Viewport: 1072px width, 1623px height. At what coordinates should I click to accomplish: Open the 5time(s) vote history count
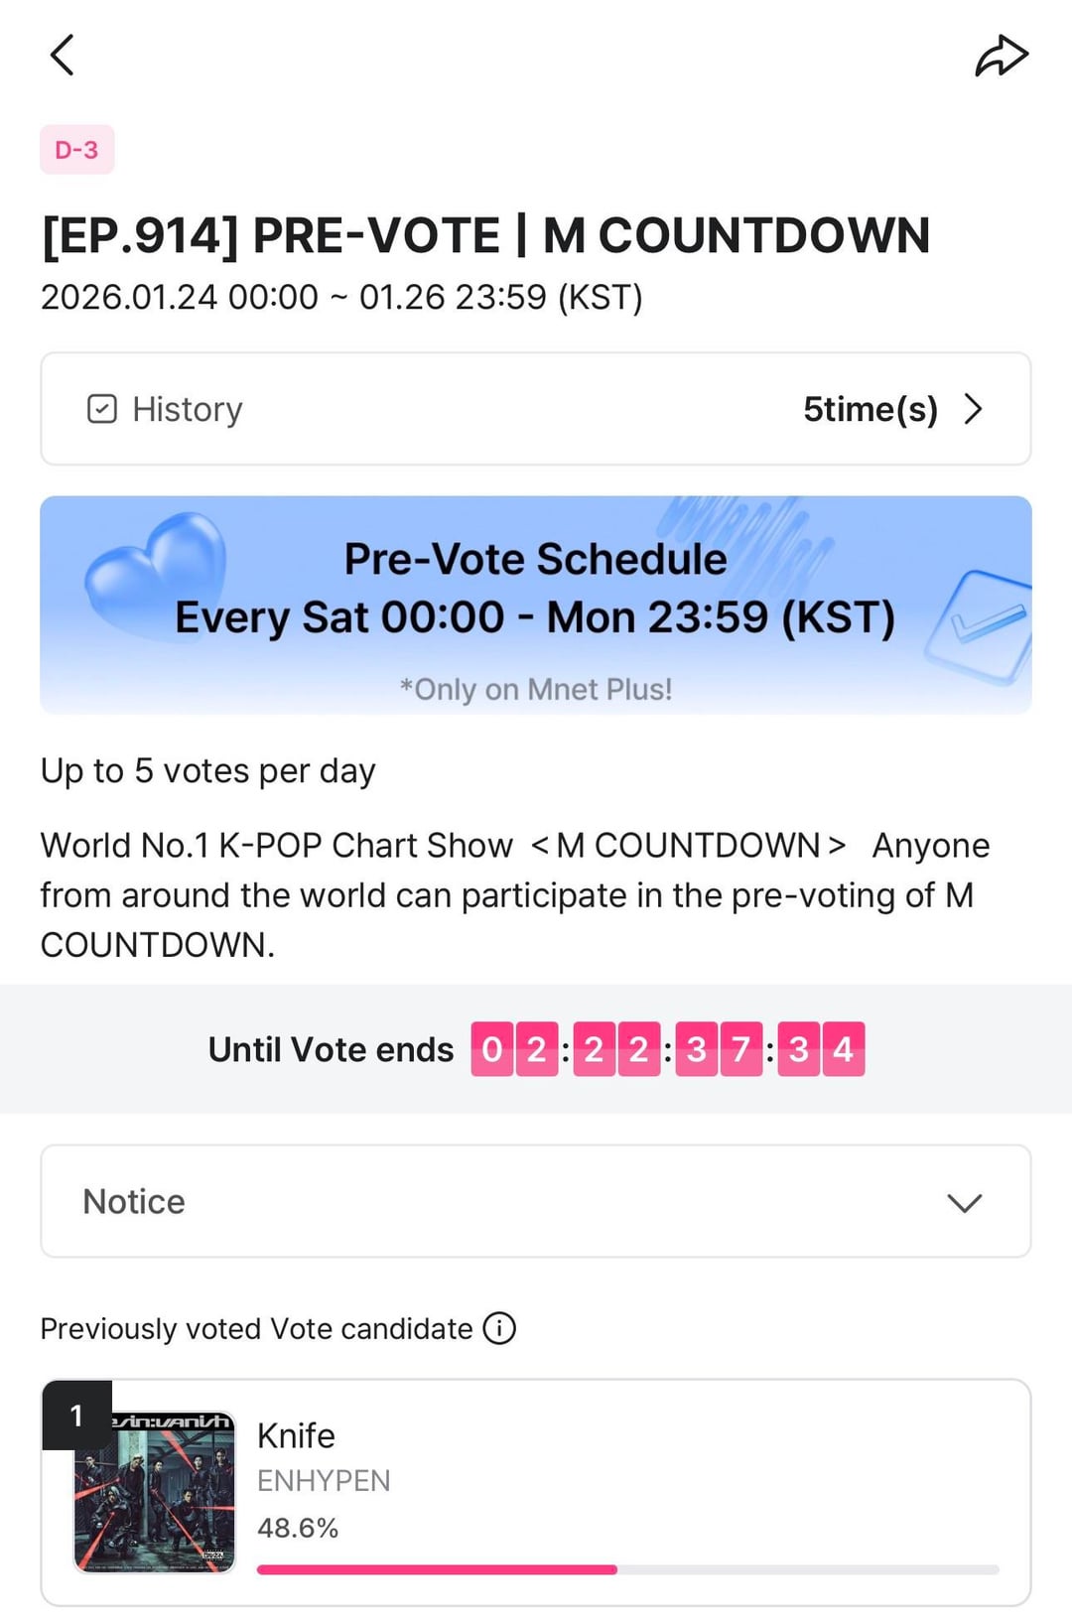tap(870, 409)
